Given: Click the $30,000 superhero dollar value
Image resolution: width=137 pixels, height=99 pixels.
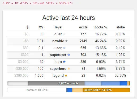Looking at the screenshot, I should [x=22, y=68].
